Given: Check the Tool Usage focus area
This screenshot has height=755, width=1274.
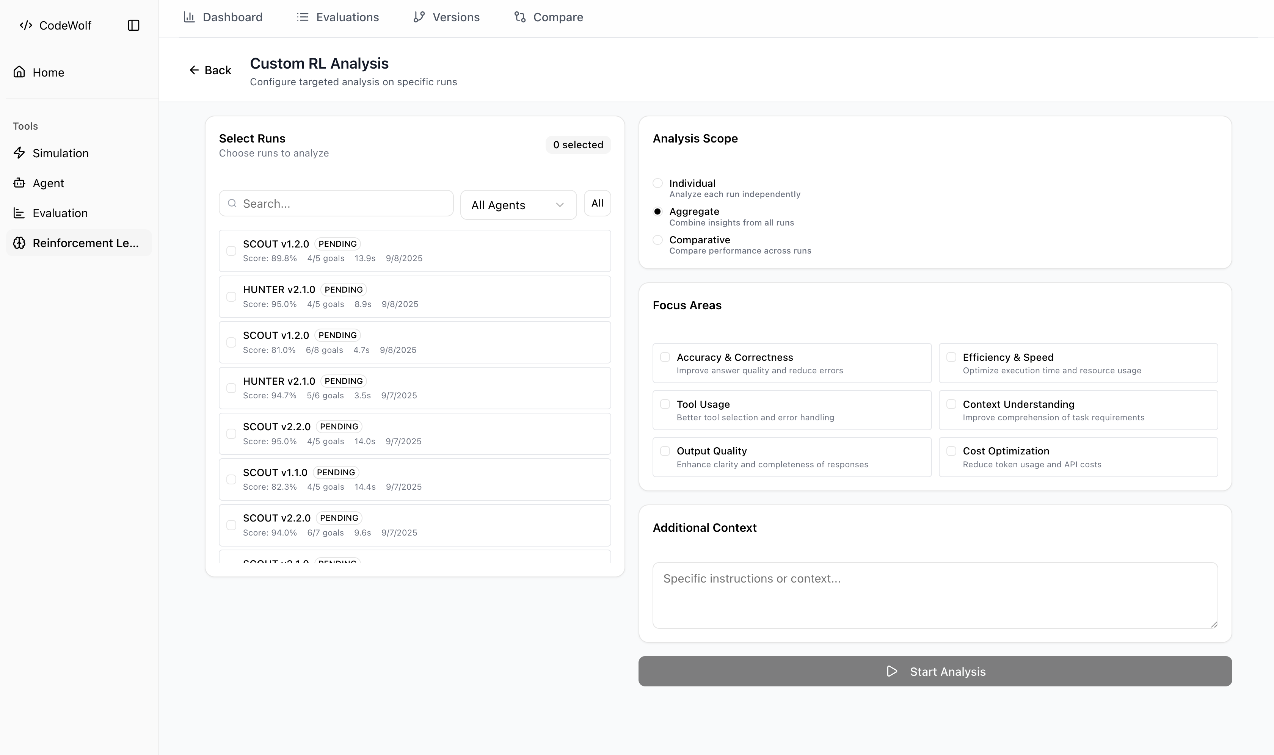Looking at the screenshot, I should pyautogui.click(x=665, y=404).
